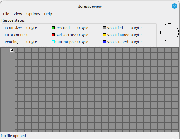180x139 pixels.
Task: Click the red Bad sectors color swatch
Action: pyautogui.click(x=53, y=35)
